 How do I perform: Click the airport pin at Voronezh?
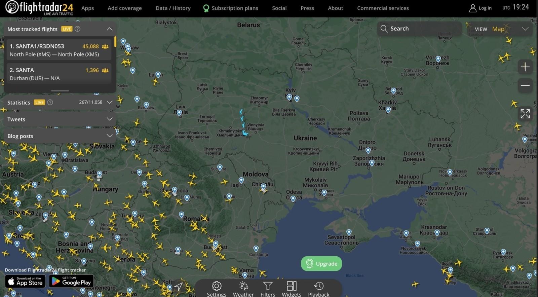pos(438,59)
